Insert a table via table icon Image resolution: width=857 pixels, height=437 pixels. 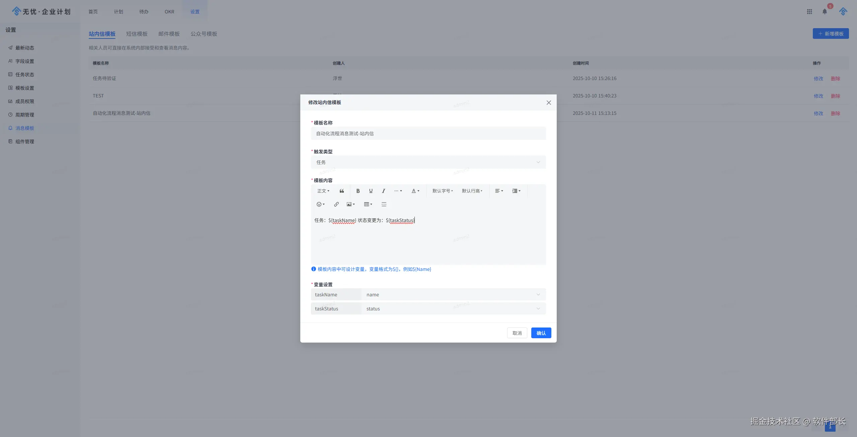tap(368, 204)
